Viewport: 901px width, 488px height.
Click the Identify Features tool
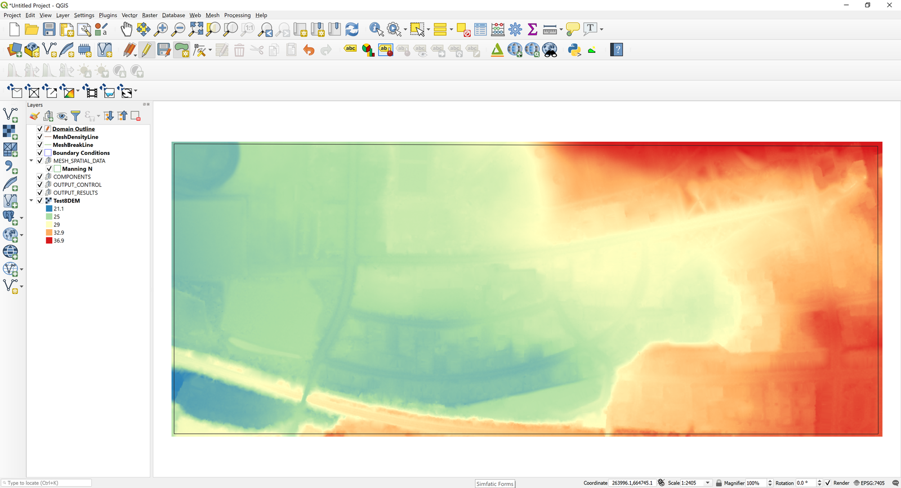376,29
